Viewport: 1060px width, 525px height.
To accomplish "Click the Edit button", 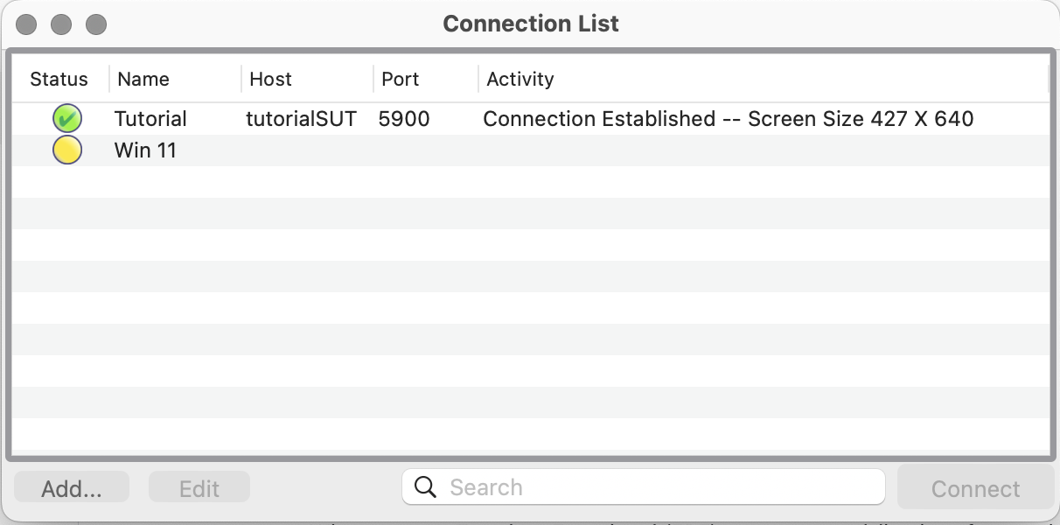I will pyautogui.click(x=199, y=486).
